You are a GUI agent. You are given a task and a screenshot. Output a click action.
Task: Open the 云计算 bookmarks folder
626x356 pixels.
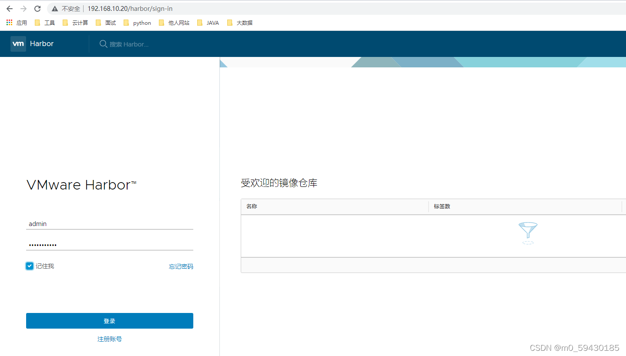pos(75,23)
